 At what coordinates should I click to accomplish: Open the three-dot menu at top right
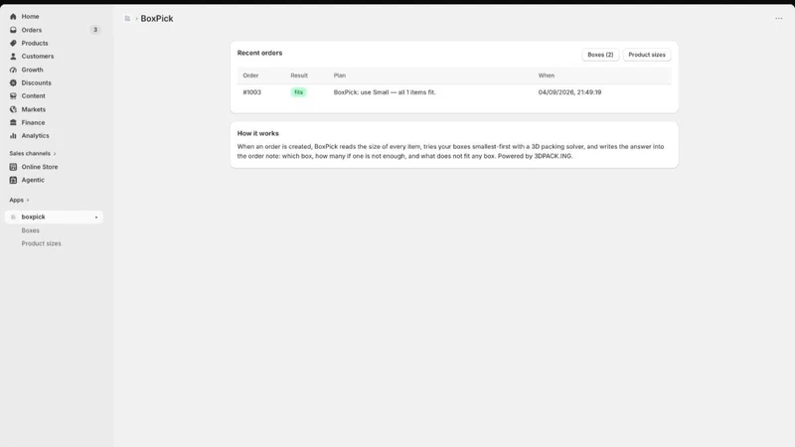[779, 18]
